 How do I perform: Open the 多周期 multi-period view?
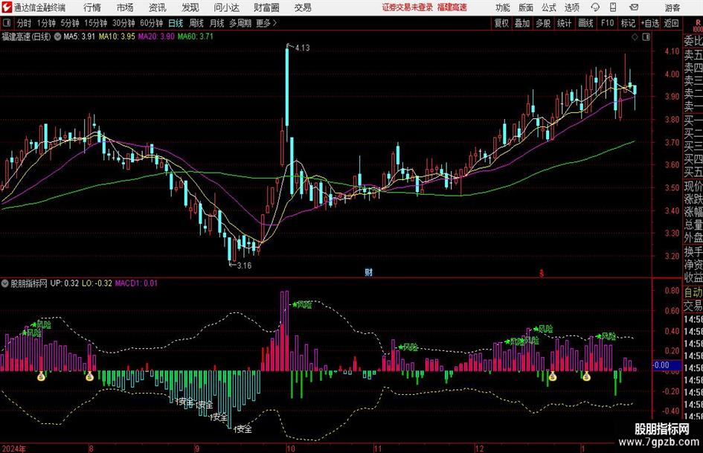click(240, 23)
